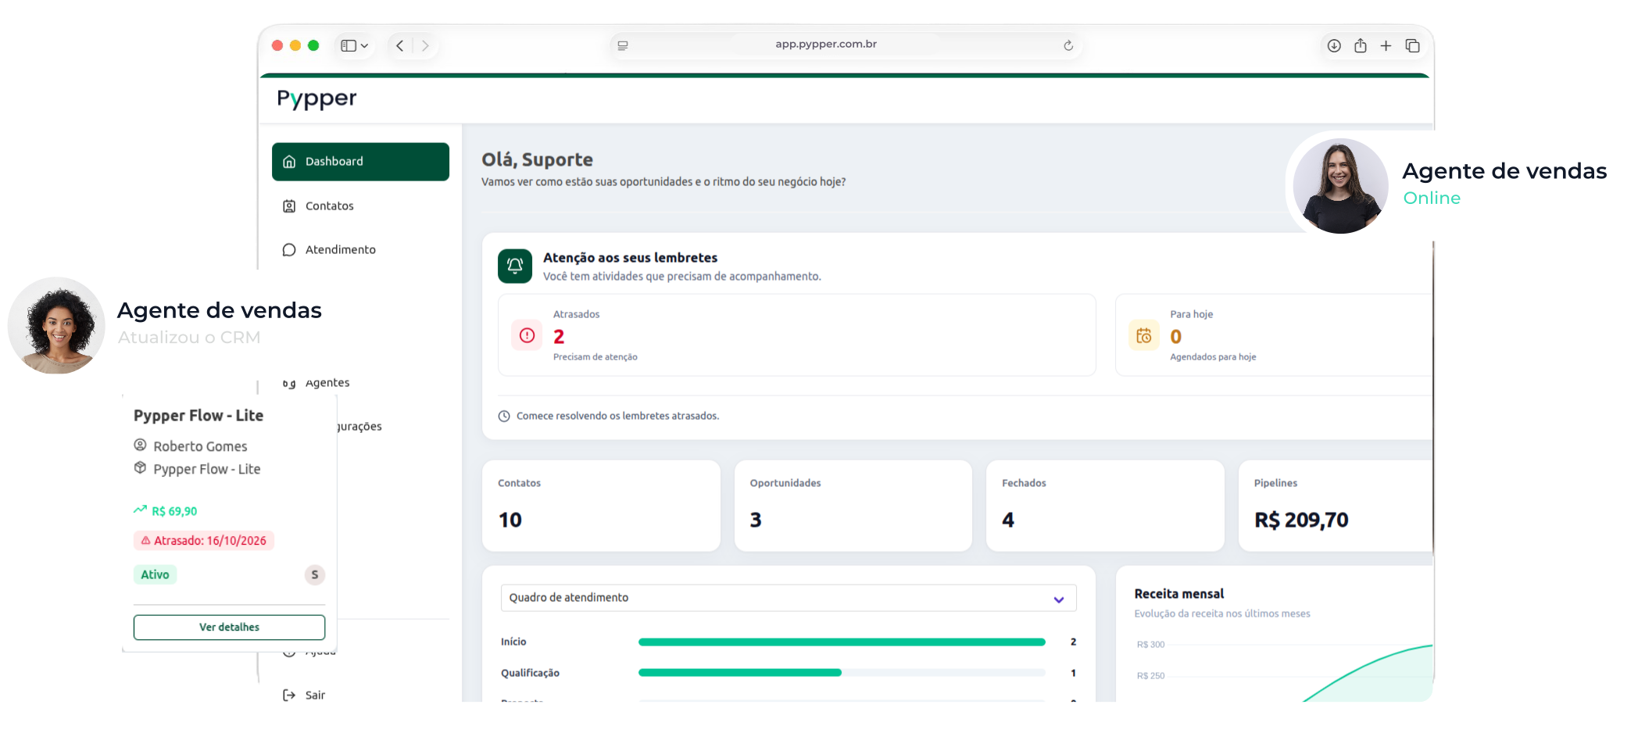Show the tab overview icon
This screenshot has height=744, width=1645.
tap(1412, 46)
